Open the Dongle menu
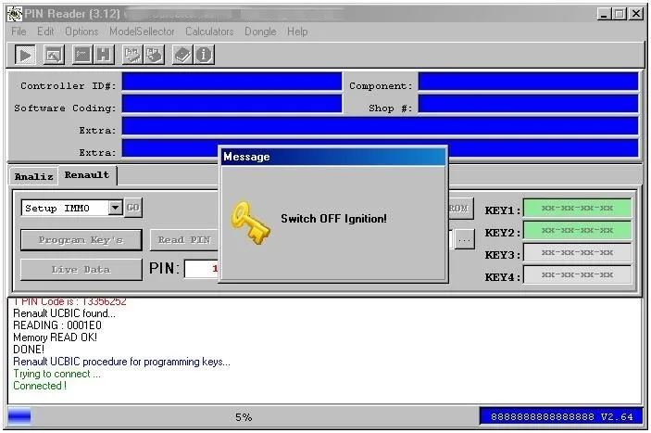 tap(260, 32)
